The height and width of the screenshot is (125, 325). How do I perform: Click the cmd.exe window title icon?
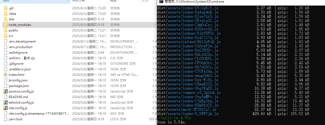pyautogui.click(x=161, y=2)
